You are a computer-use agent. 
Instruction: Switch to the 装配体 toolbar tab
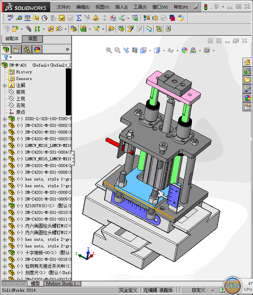coord(12,39)
